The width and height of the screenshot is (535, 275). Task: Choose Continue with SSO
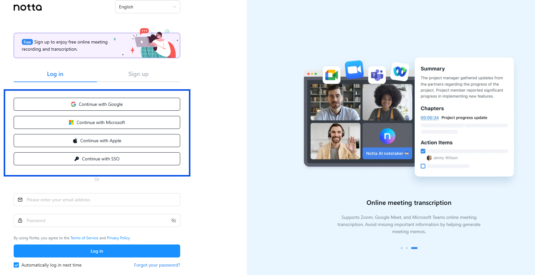[x=97, y=159]
